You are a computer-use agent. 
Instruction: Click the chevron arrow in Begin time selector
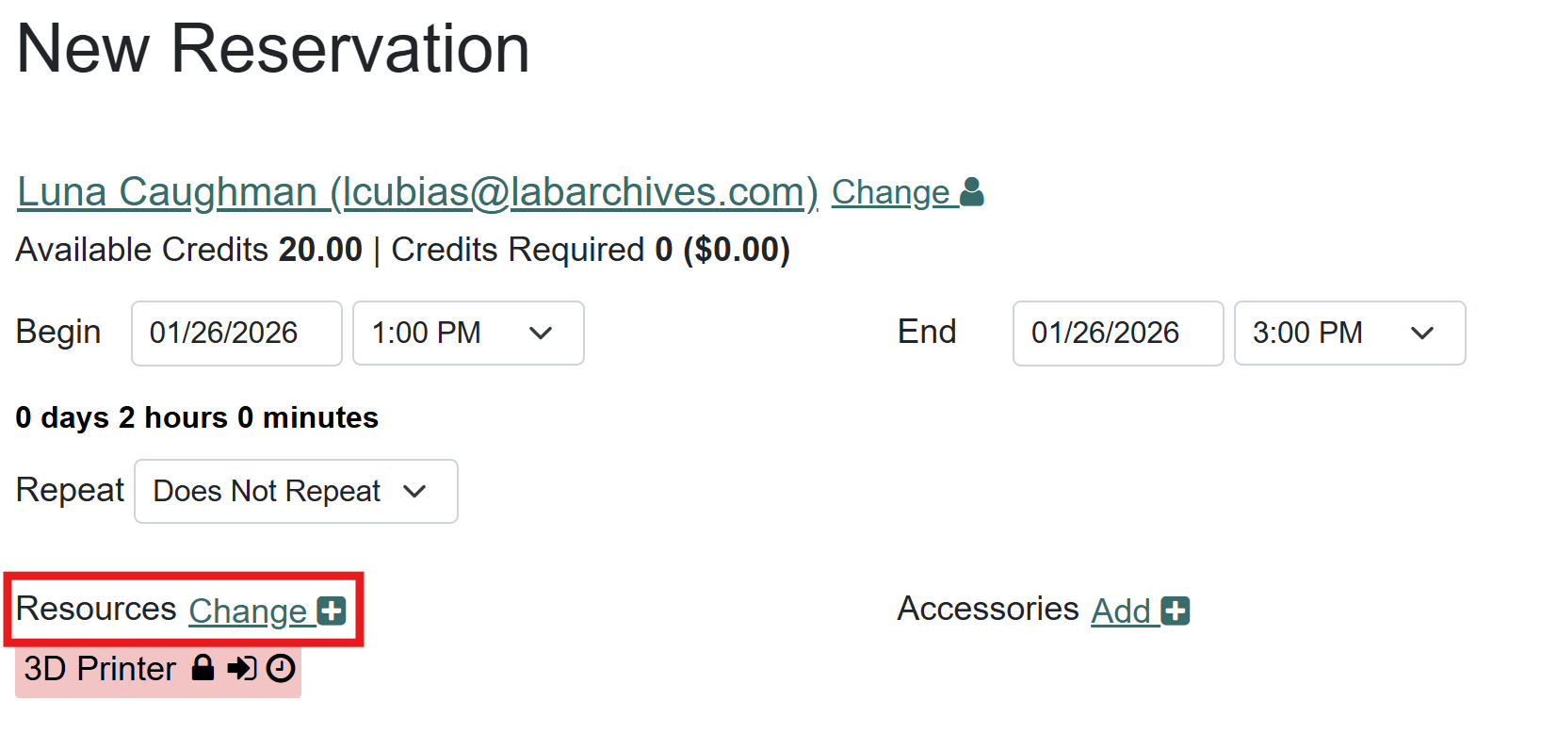click(x=541, y=333)
